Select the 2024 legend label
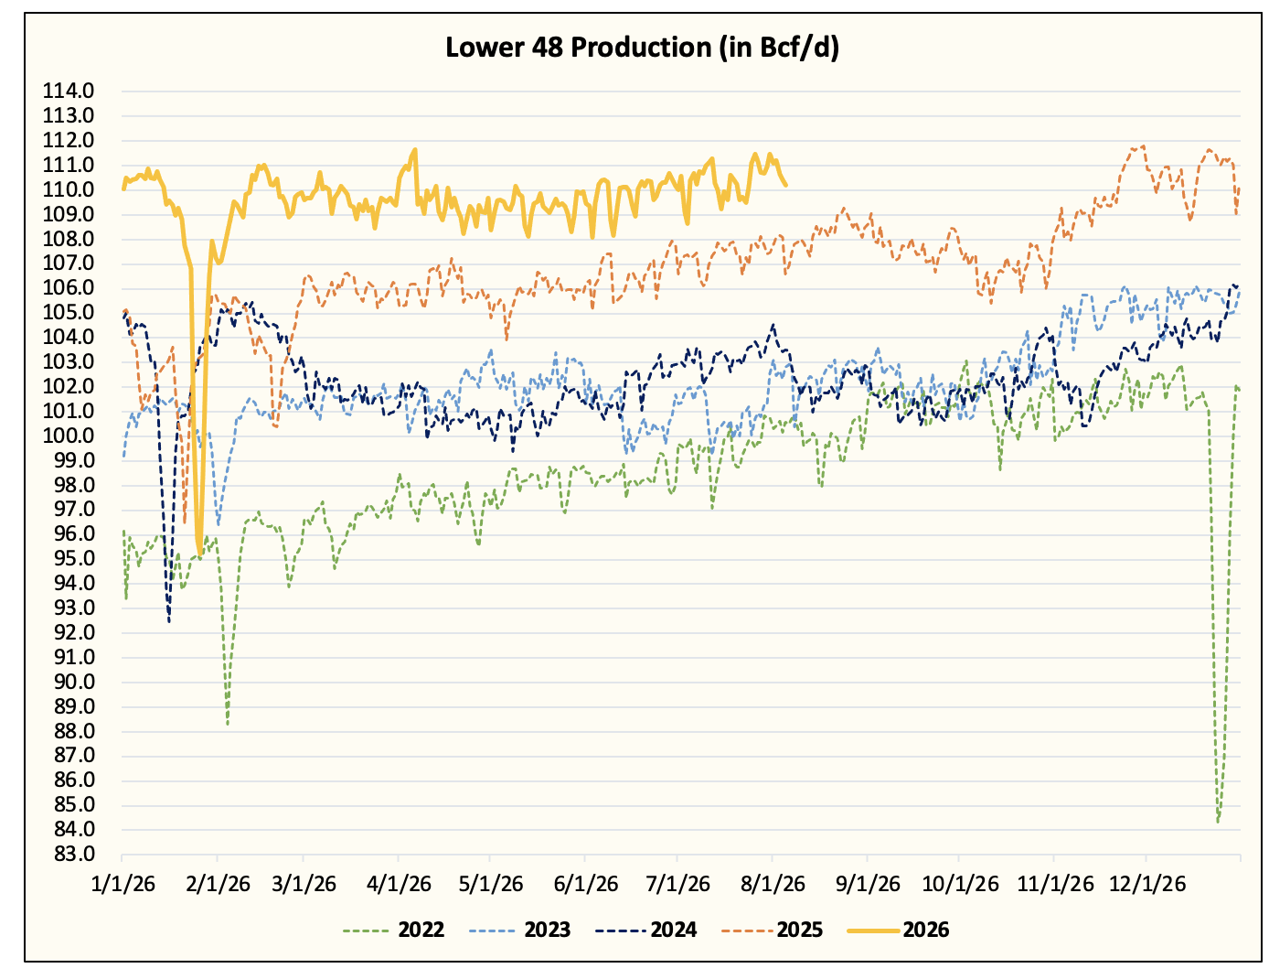The width and height of the screenshot is (1269, 979). [x=674, y=931]
